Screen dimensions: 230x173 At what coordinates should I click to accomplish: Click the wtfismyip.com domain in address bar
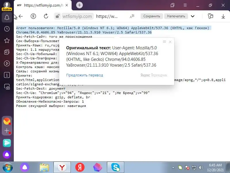(x=77, y=16)
